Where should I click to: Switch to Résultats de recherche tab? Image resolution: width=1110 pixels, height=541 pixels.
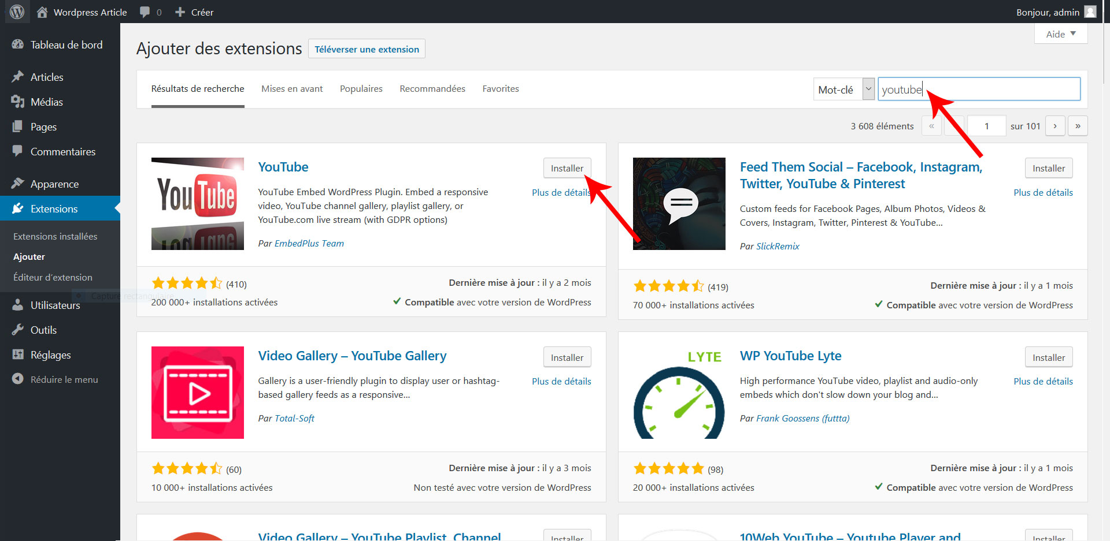coord(198,89)
